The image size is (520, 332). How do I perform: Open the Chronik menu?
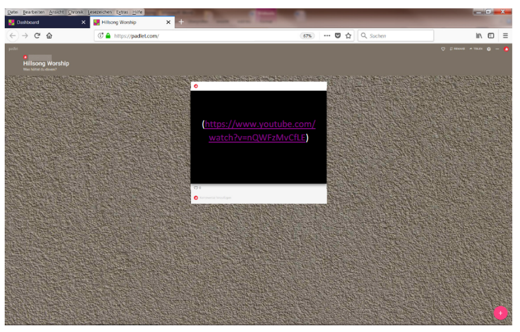76,12
